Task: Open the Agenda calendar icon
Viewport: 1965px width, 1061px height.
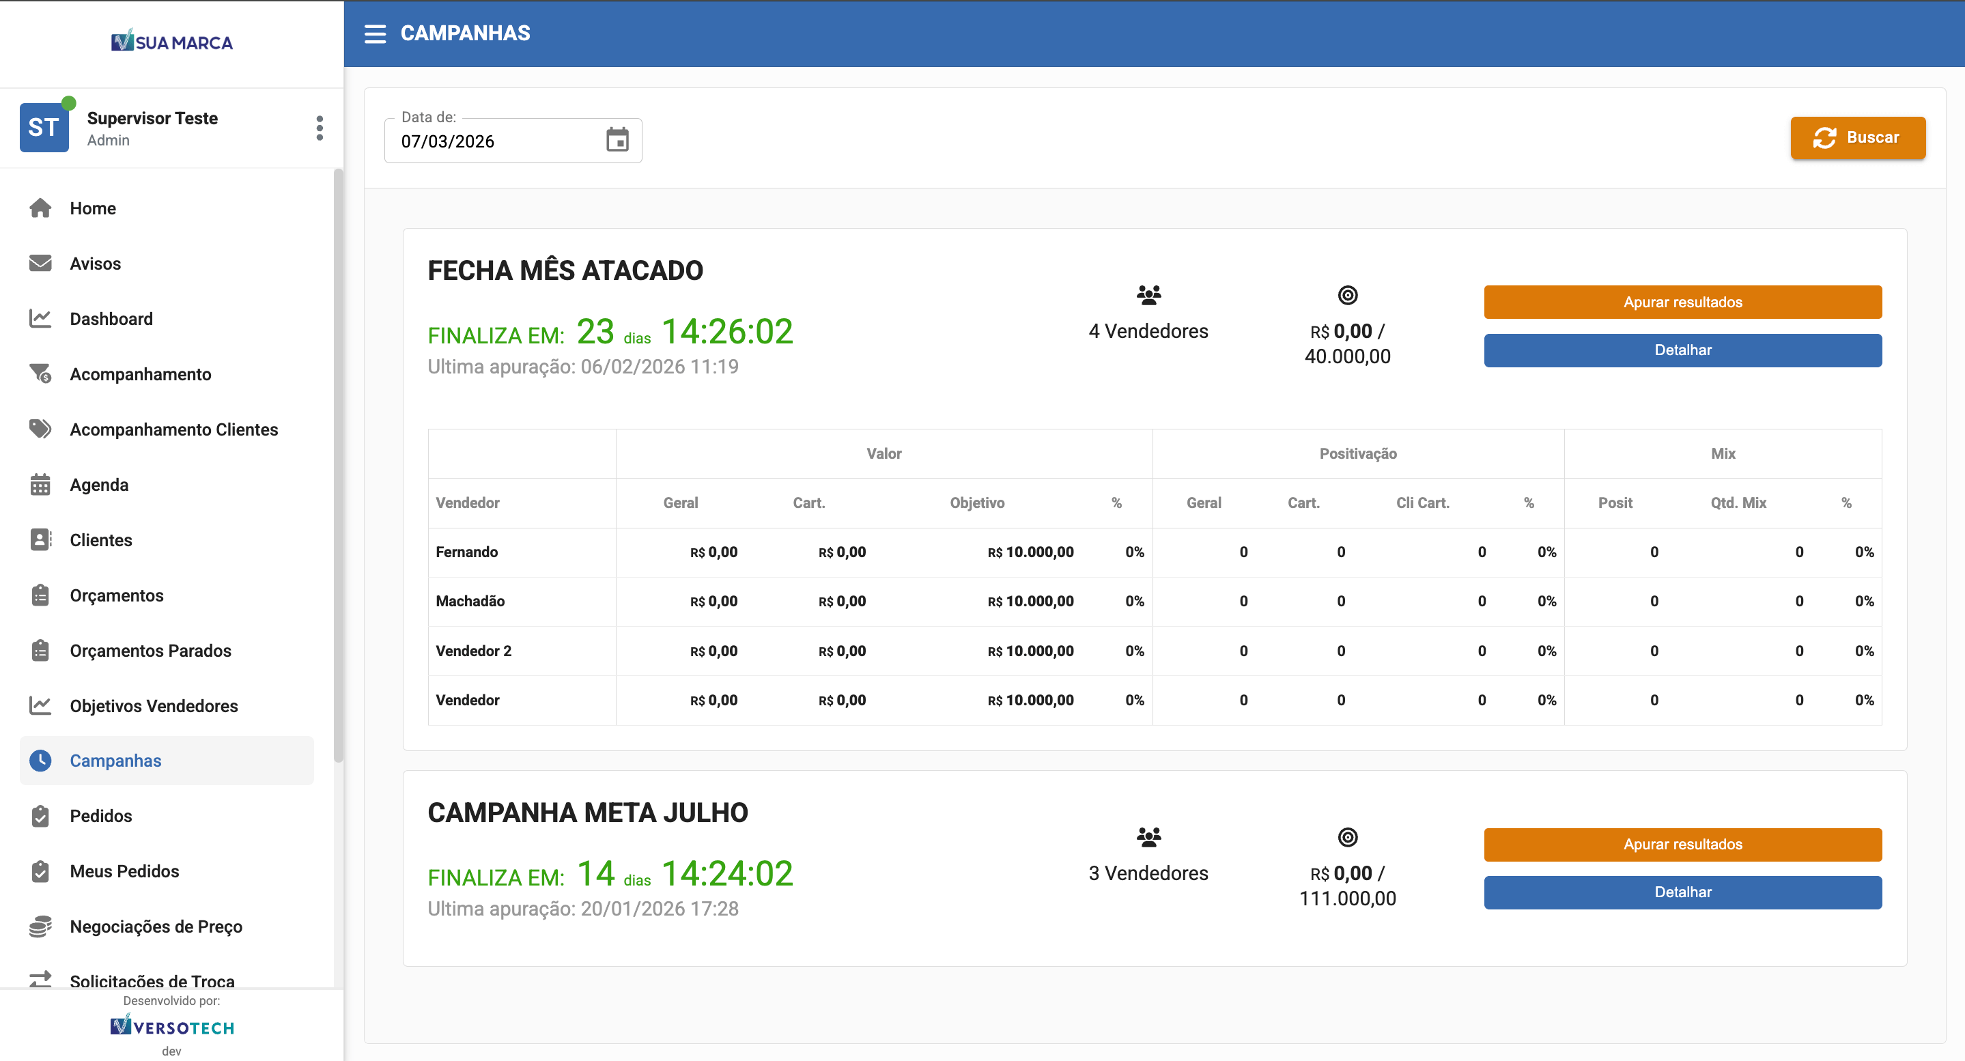Action: 40,484
